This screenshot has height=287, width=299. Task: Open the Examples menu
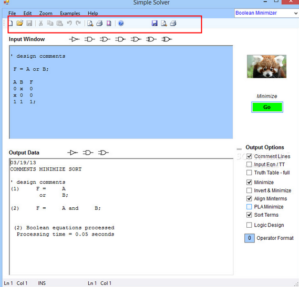click(70, 13)
